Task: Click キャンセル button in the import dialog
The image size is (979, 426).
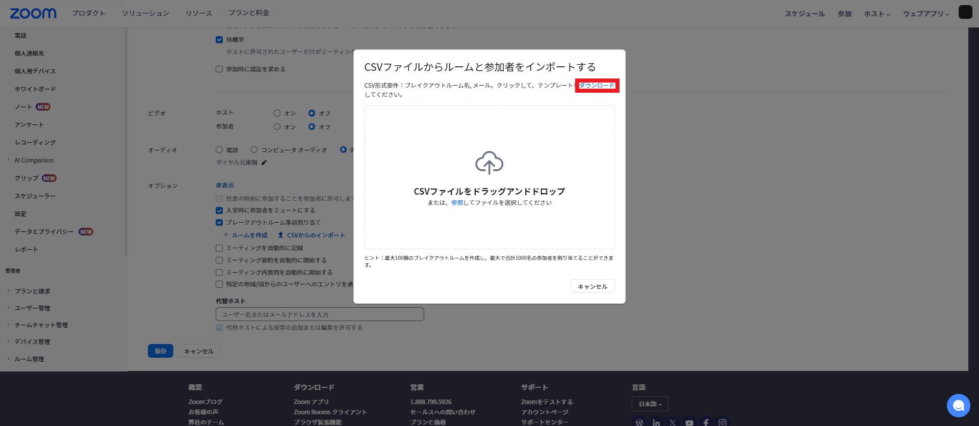Action: tap(592, 286)
